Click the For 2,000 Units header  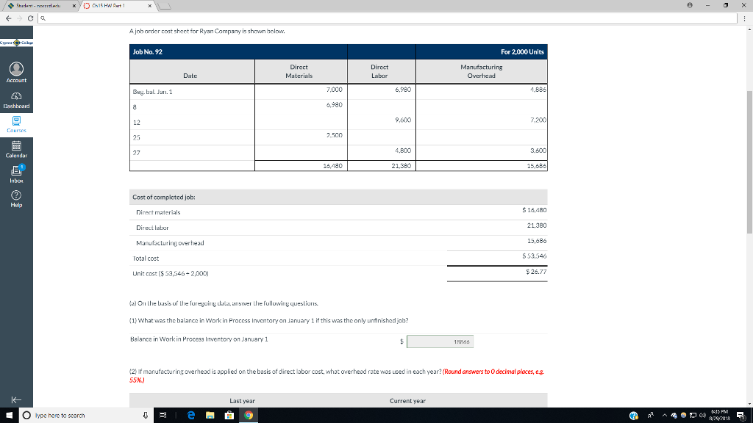coord(522,52)
